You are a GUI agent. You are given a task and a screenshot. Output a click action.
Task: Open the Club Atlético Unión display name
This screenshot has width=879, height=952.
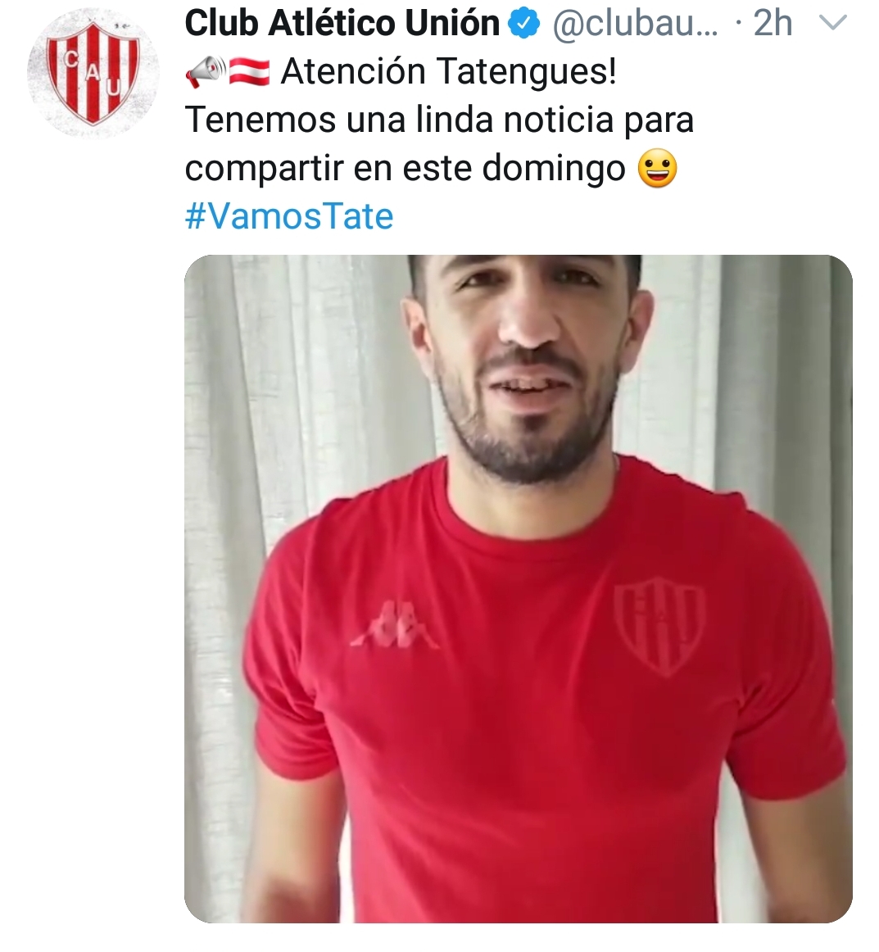(x=342, y=23)
